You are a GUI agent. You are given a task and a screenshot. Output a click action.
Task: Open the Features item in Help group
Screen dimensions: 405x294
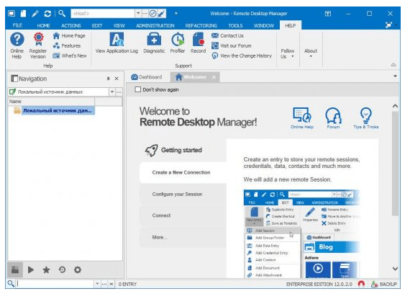67,46
